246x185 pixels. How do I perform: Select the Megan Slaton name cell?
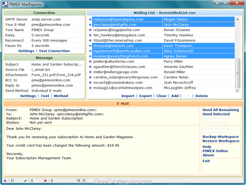[x=199, y=19]
